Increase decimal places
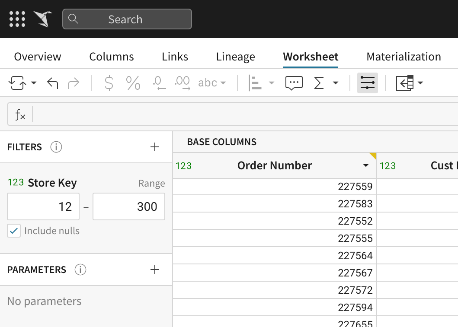Image resolution: width=458 pixels, height=327 pixels. click(182, 83)
